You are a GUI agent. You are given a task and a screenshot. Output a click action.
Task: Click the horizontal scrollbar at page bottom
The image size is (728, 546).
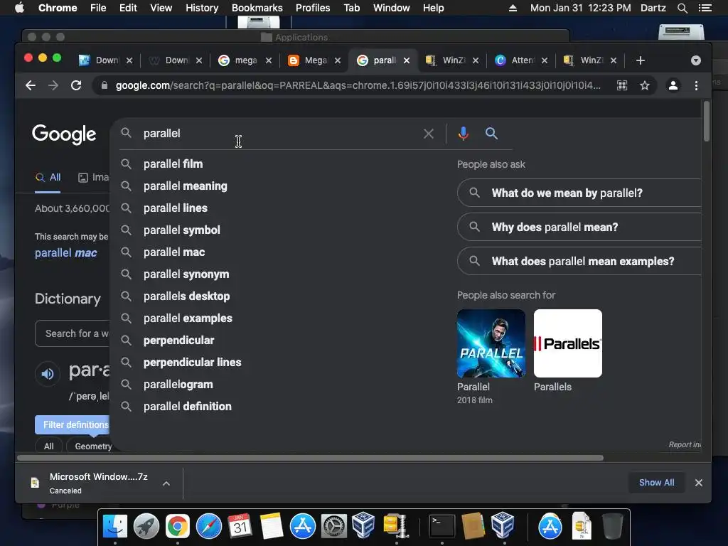(x=310, y=458)
